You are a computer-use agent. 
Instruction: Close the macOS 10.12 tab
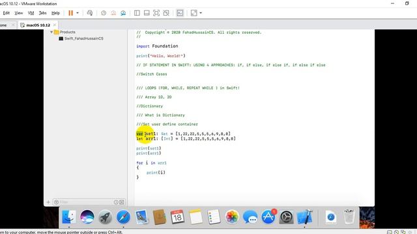[x=55, y=25]
